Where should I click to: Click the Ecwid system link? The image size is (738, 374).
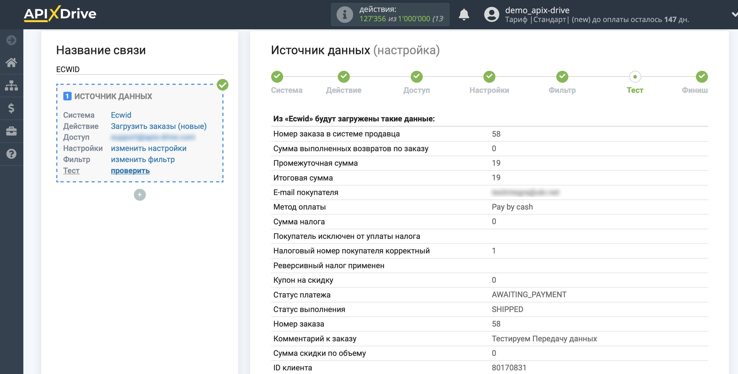[x=121, y=115]
